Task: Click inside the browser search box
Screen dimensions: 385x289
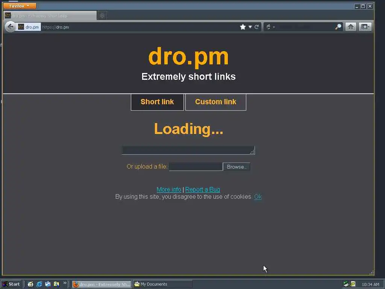Action: click(305, 27)
